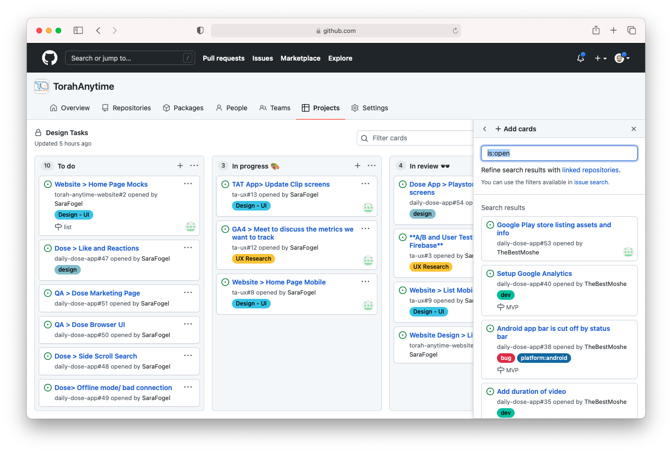The image size is (672, 454).
Task: Open Add duration of video search result
Action: [531, 391]
